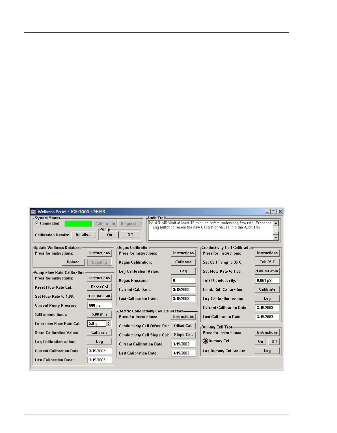Click the Enter new Flow Rate Cal field
337x433 pixels.
tap(97, 323)
